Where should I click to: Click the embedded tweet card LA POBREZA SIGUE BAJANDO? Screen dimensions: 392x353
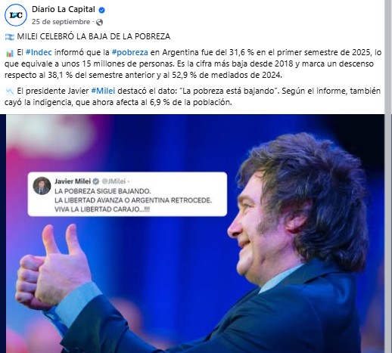pyautogui.click(x=127, y=194)
